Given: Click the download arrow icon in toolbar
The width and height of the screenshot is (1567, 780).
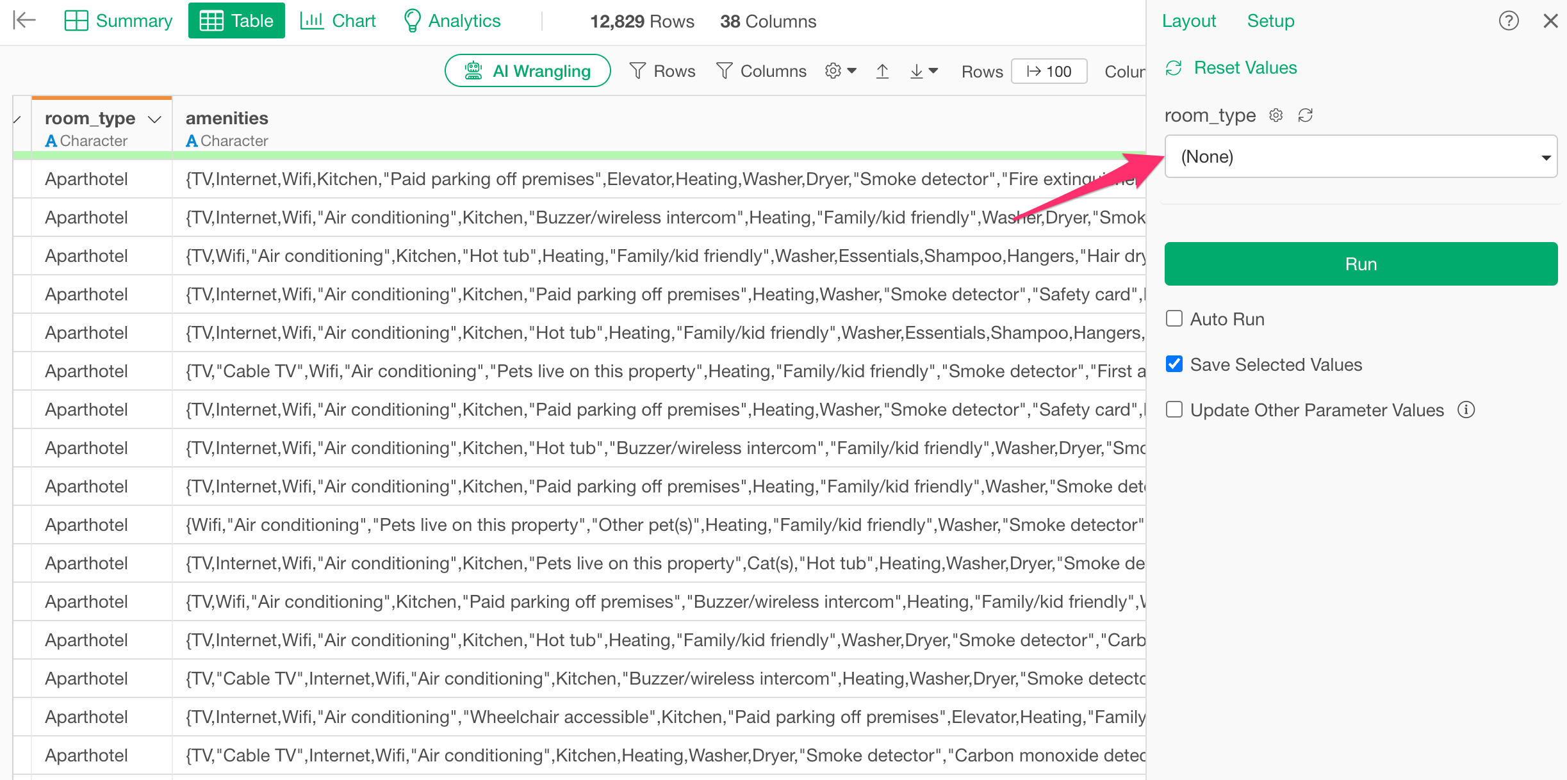Looking at the screenshot, I should pos(916,71).
